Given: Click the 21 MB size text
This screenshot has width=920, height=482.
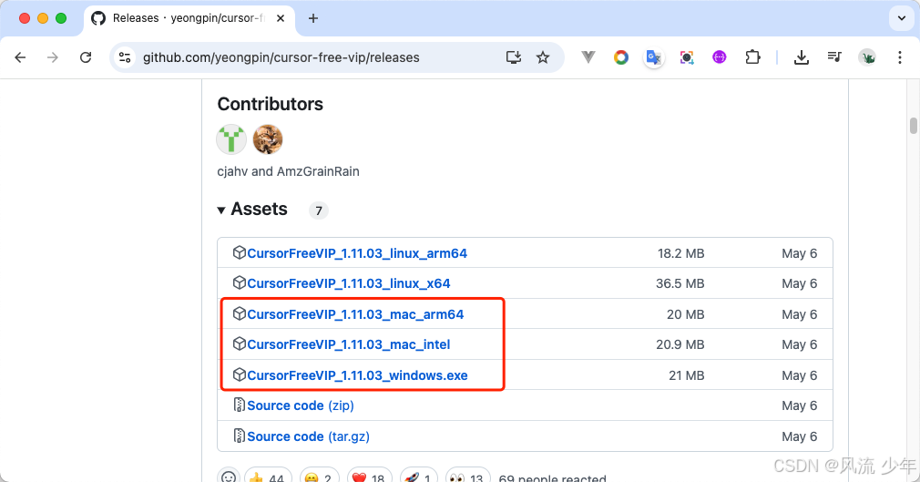Looking at the screenshot, I should pos(687,375).
